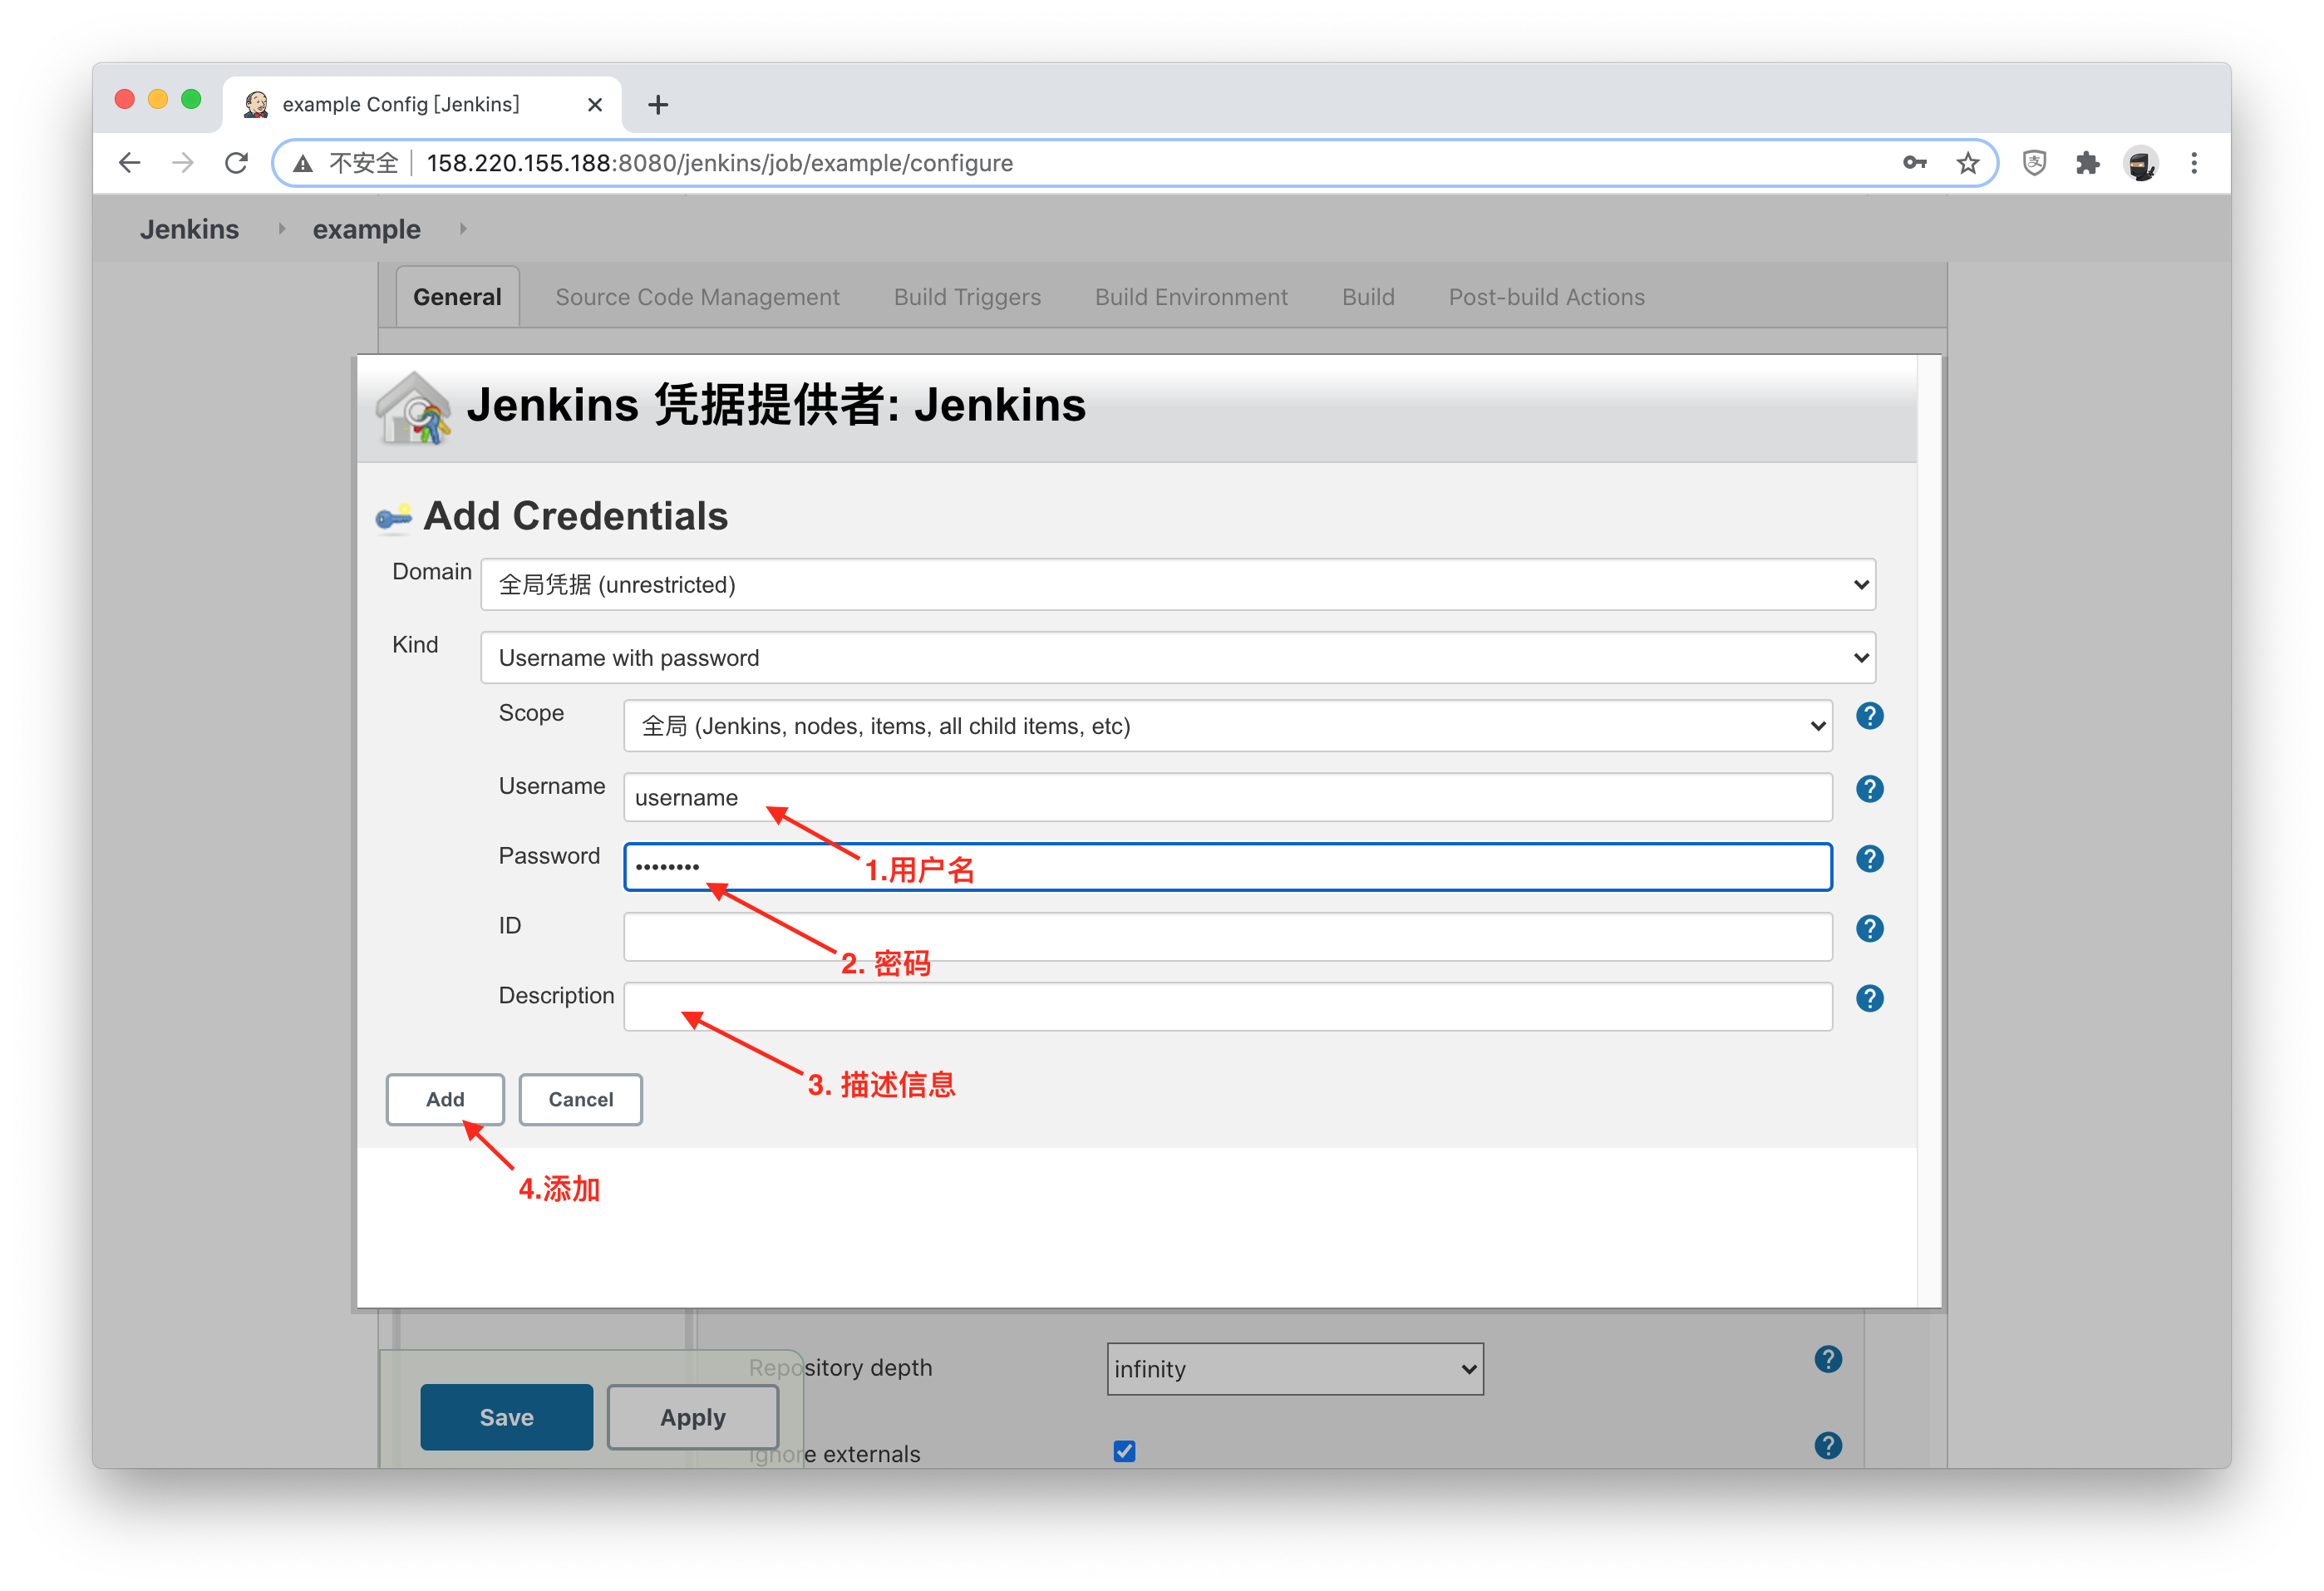
Task: Open the Scope dropdown
Action: click(x=1227, y=726)
